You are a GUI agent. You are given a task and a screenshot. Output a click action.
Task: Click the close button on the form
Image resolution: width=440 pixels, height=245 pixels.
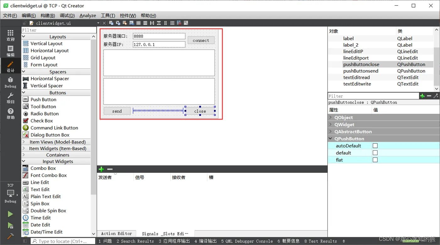200,111
